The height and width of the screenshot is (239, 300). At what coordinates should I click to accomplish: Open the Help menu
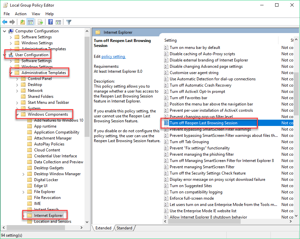pyautogui.click(x=49, y=14)
